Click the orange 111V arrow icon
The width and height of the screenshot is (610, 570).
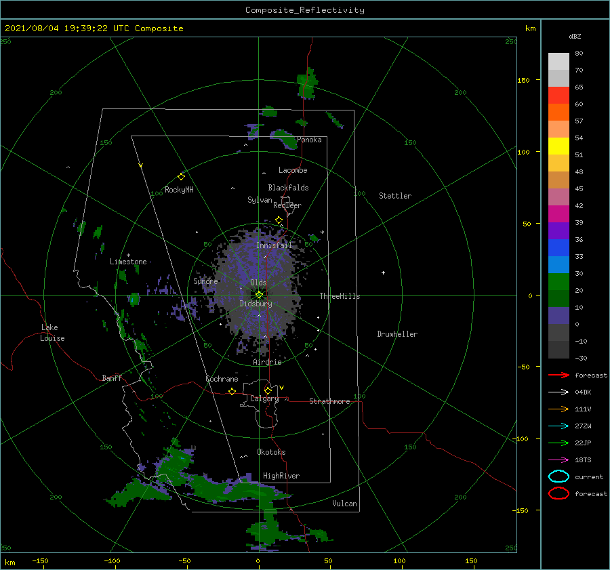[558, 409]
